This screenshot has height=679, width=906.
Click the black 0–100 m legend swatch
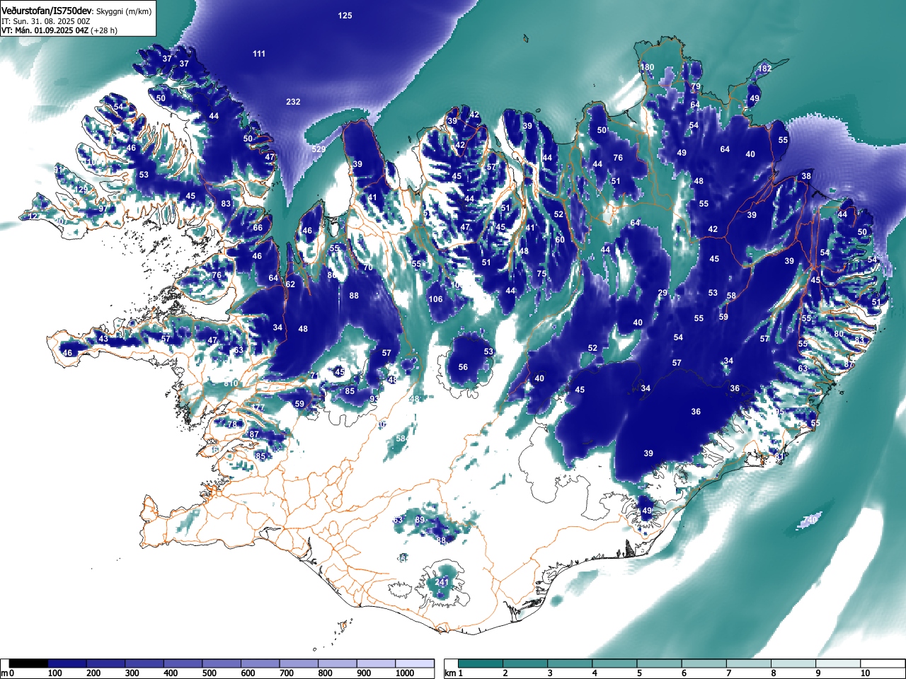(29, 663)
